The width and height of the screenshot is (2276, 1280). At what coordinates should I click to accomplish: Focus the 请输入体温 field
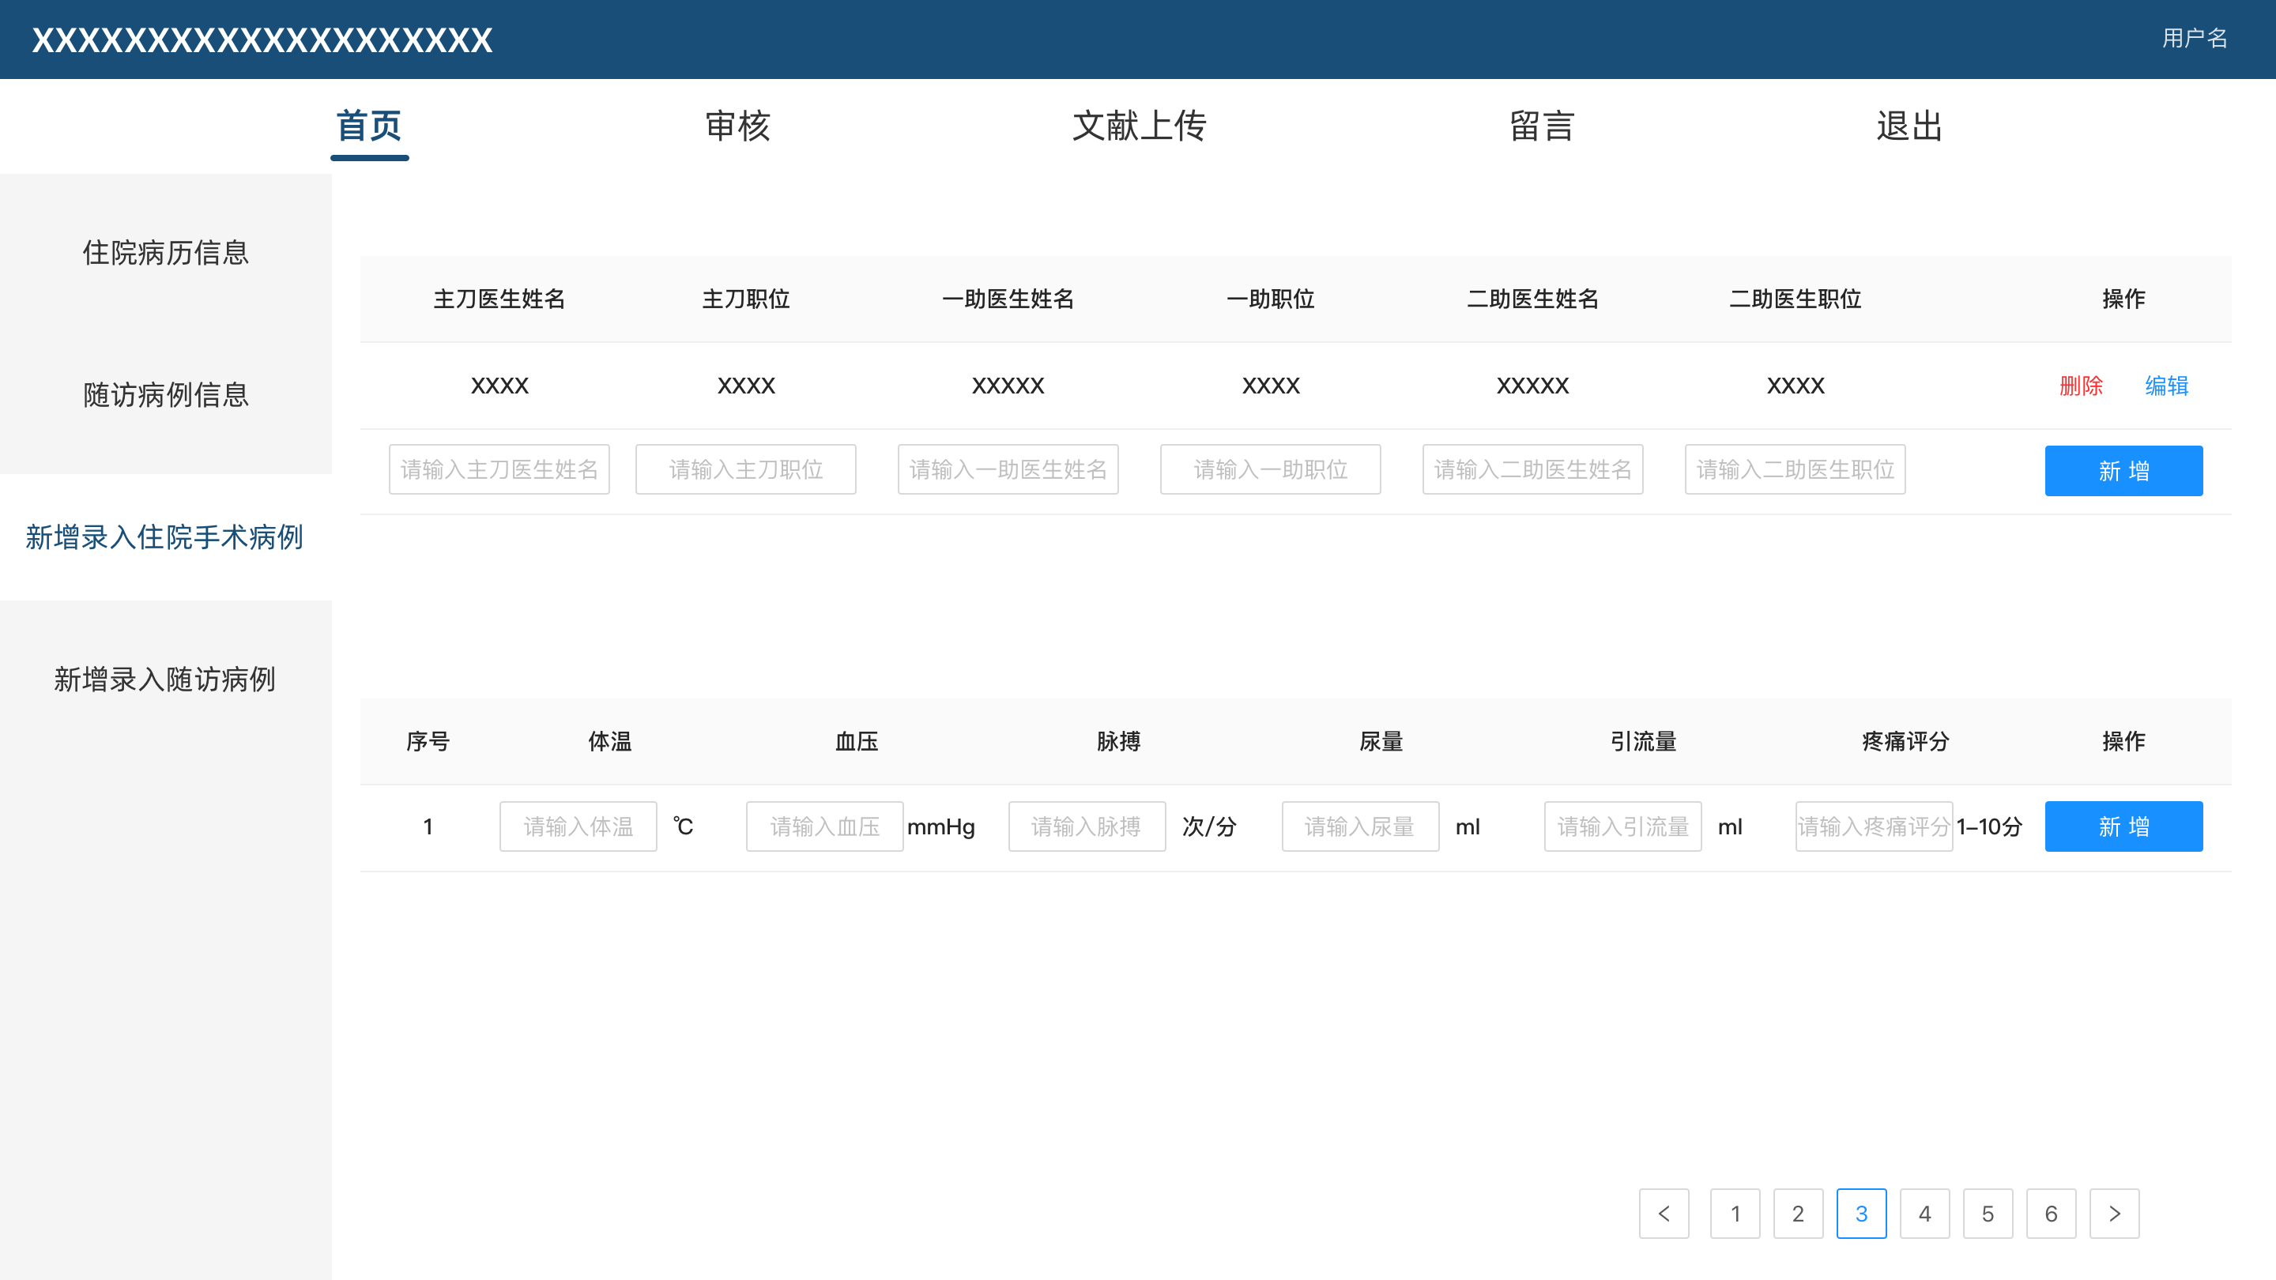click(x=578, y=826)
